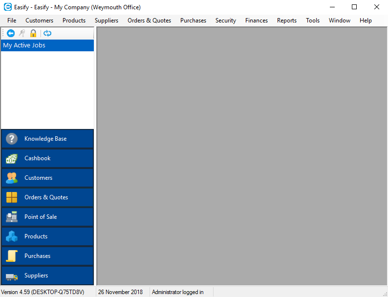Viewport: 388px width, 297px height.
Task: Open the File menu
Action: tap(12, 21)
